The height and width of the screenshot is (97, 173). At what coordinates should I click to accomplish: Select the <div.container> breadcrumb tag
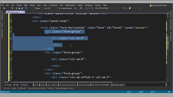(52, 85)
